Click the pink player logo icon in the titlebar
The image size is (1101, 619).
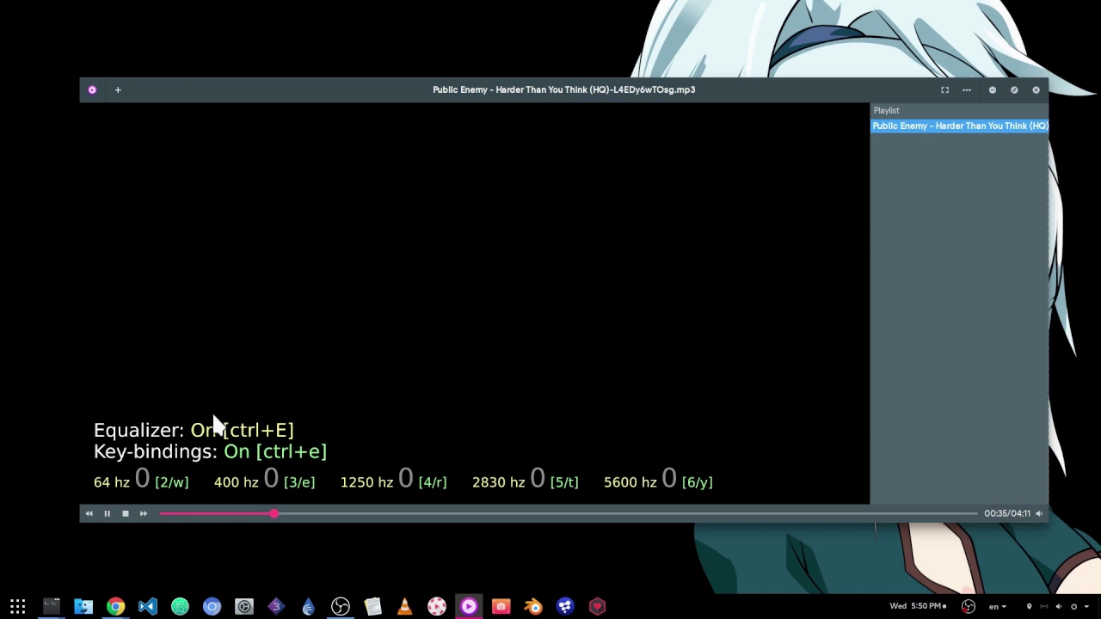pos(92,89)
